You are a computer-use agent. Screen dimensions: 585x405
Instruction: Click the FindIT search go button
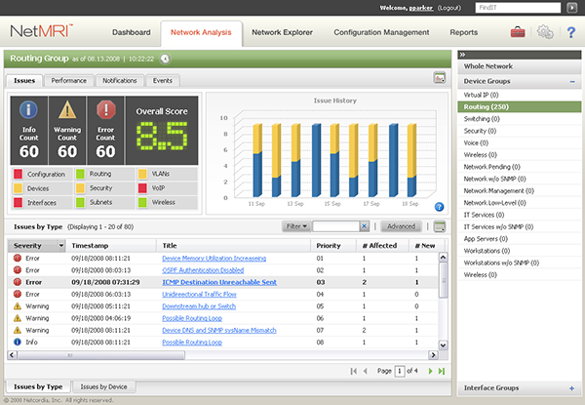pyautogui.click(x=571, y=7)
